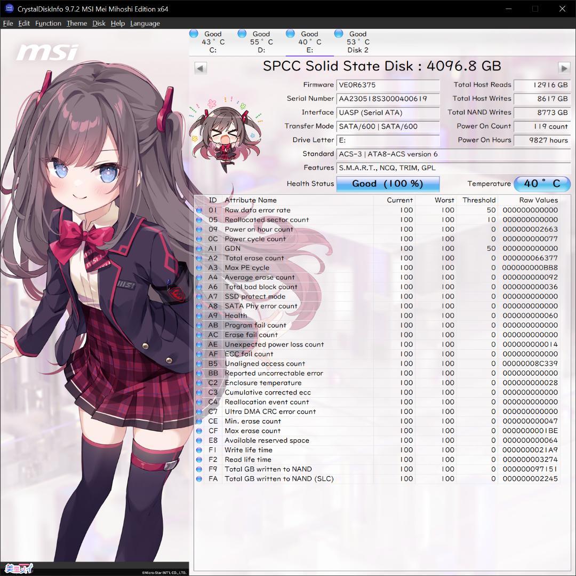Click the next disk arrow
Viewport: 576px width, 576px height.
point(565,67)
